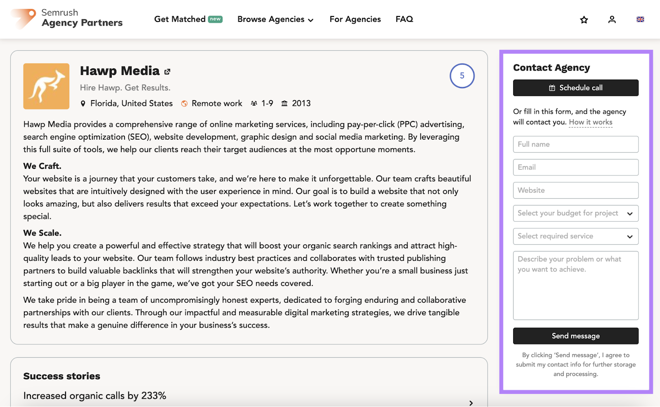660x407 pixels.
Task: Click the founded-year building icon
Action: click(x=285, y=103)
